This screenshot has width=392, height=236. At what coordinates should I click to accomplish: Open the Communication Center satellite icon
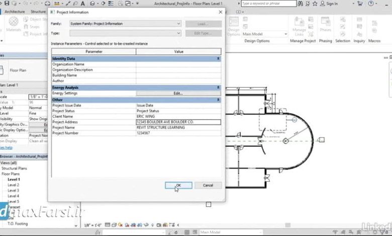pos(308,4)
